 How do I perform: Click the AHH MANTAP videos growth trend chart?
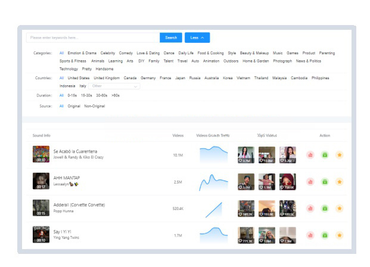pos(214,181)
